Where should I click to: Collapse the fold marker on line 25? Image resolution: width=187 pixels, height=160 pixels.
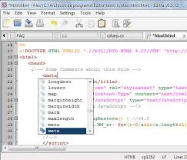point(16,100)
